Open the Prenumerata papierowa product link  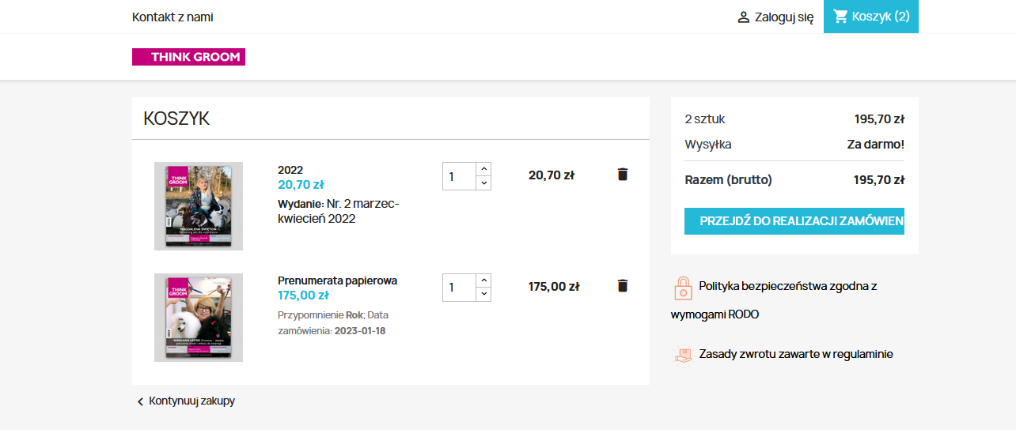point(337,280)
